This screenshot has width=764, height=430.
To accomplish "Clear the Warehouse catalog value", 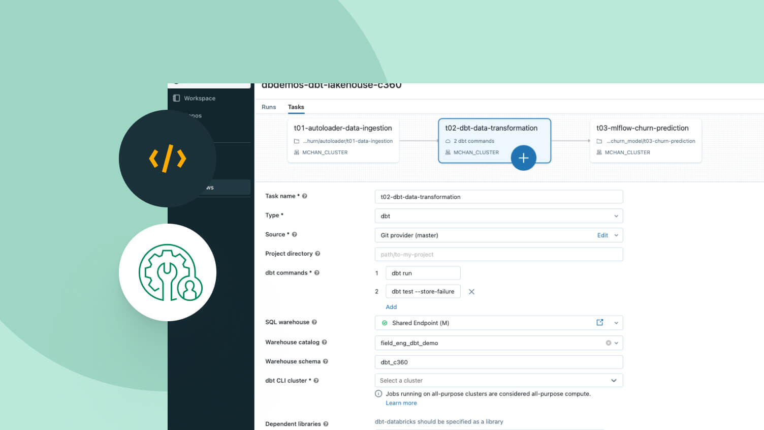I will tap(608, 343).
